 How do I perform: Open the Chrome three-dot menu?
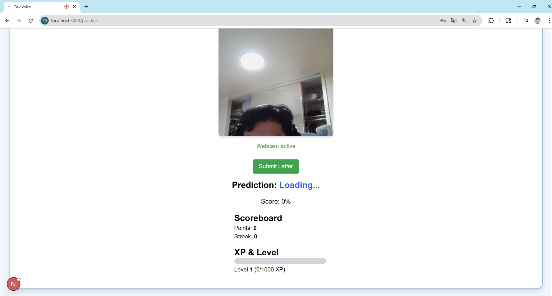[x=549, y=20]
